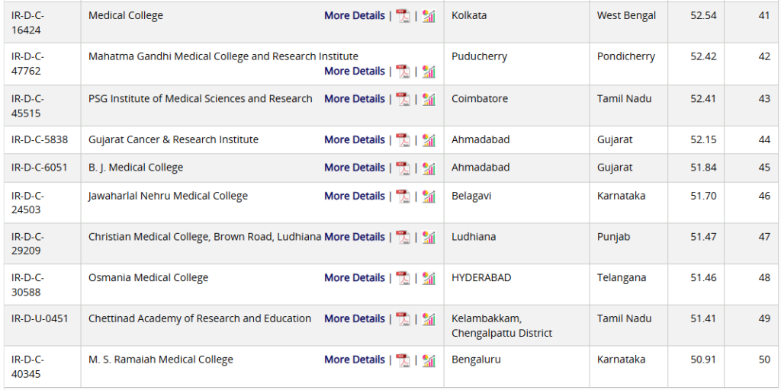View chart icon for Osmania Medical College

[x=429, y=278]
